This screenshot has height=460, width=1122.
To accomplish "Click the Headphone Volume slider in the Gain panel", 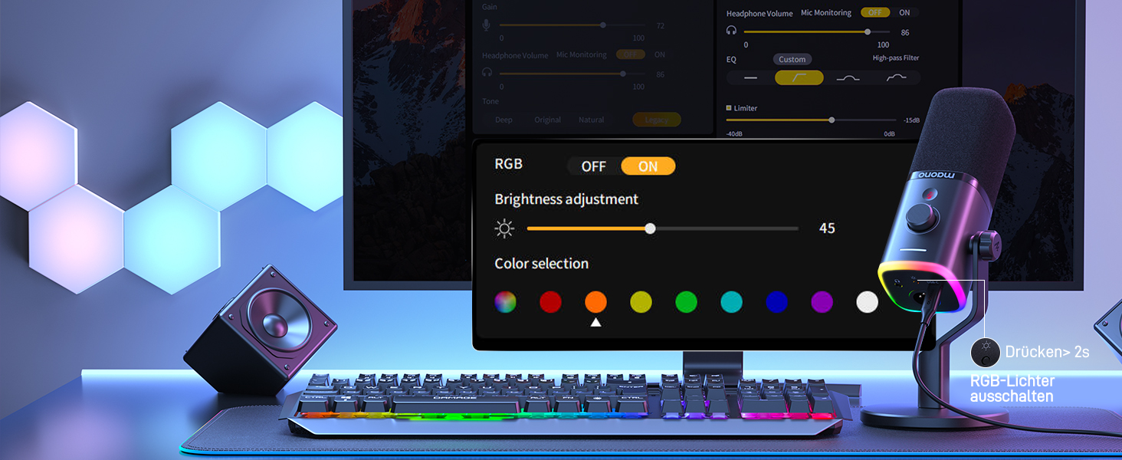I will click(572, 74).
